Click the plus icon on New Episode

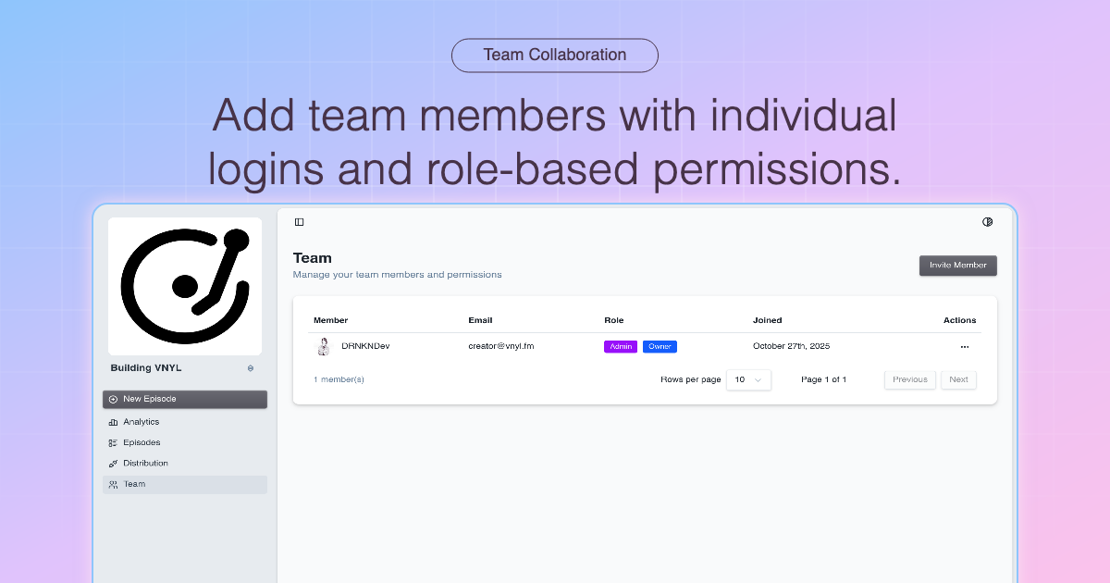pyautogui.click(x=113, y=399)
